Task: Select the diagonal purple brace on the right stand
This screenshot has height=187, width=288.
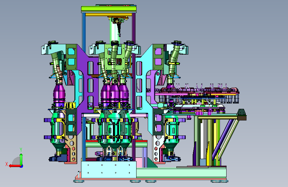Action: coord(223,139)
